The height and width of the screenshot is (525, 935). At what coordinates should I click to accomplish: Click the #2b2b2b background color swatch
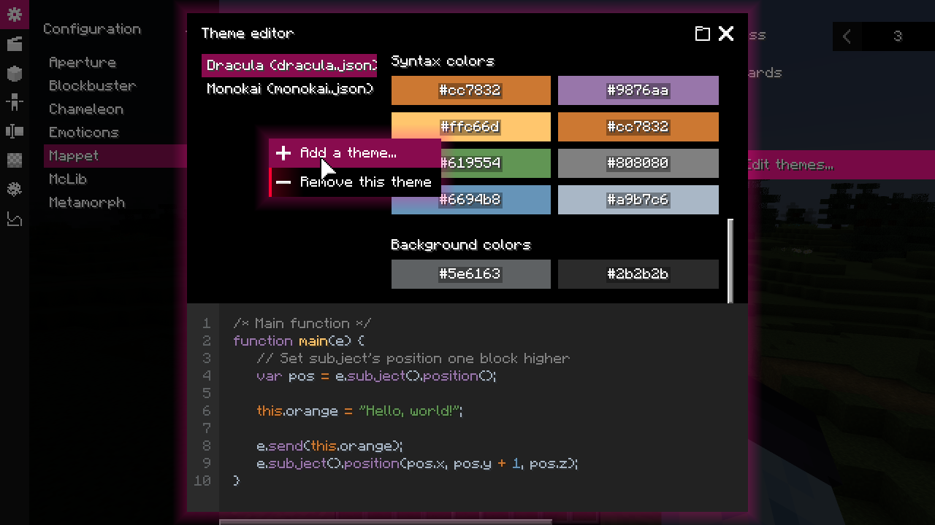point(638,273)
